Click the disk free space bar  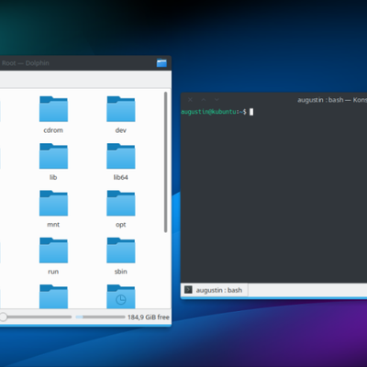(x=100, y=317)
